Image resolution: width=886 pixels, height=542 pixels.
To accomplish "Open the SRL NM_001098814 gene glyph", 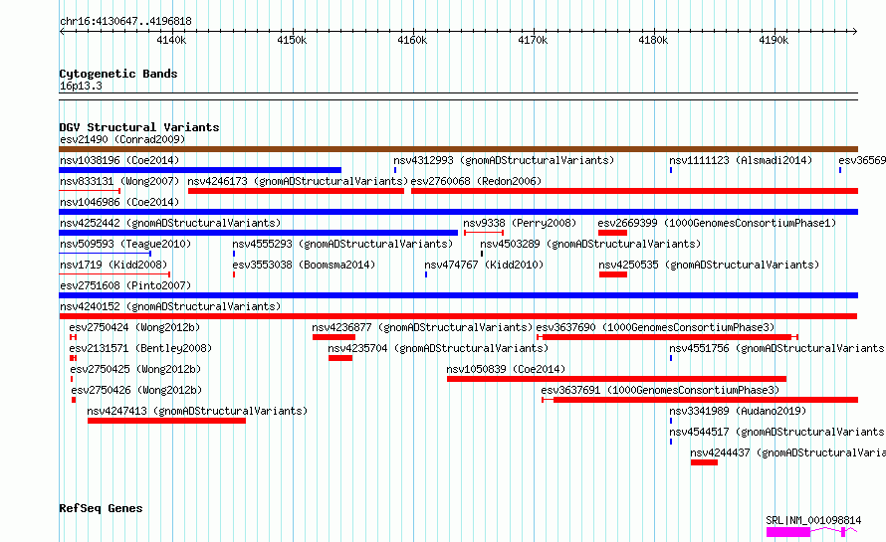I will (x=812, y=532).
